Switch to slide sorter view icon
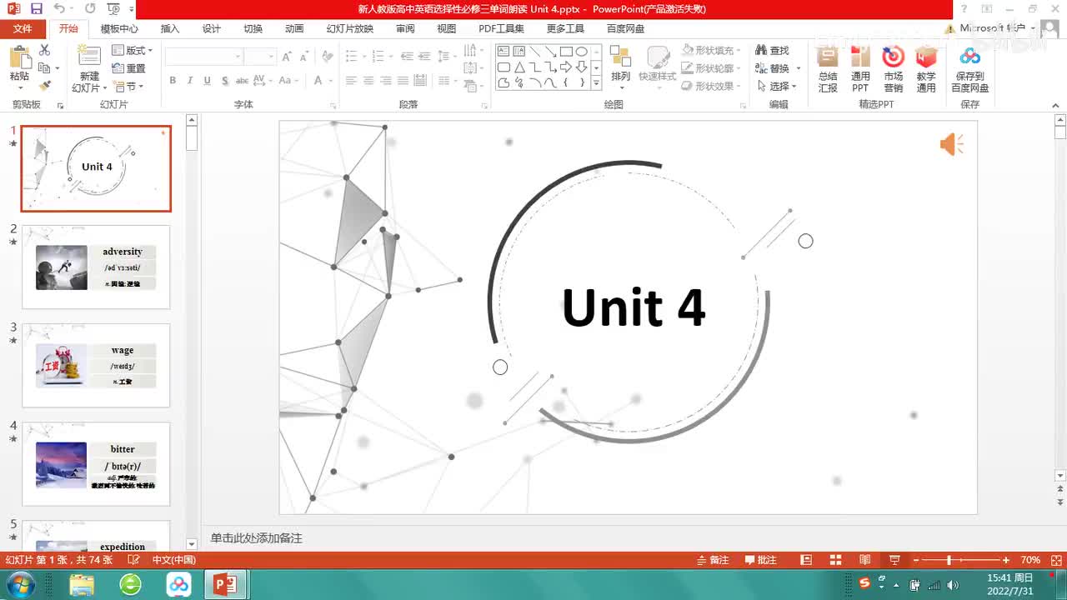Image resolution: width=1067 pixels, height=600 pixels. point(836,560)
